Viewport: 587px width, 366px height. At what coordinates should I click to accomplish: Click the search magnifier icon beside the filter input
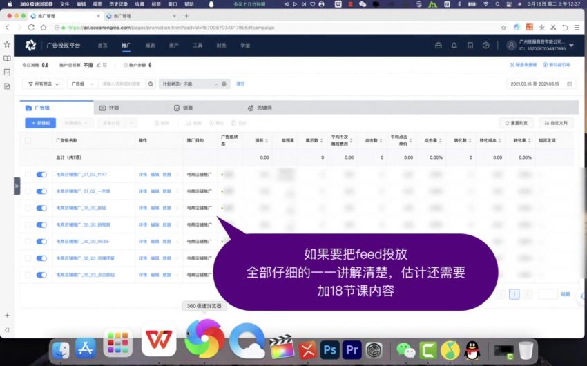[151, 84]
